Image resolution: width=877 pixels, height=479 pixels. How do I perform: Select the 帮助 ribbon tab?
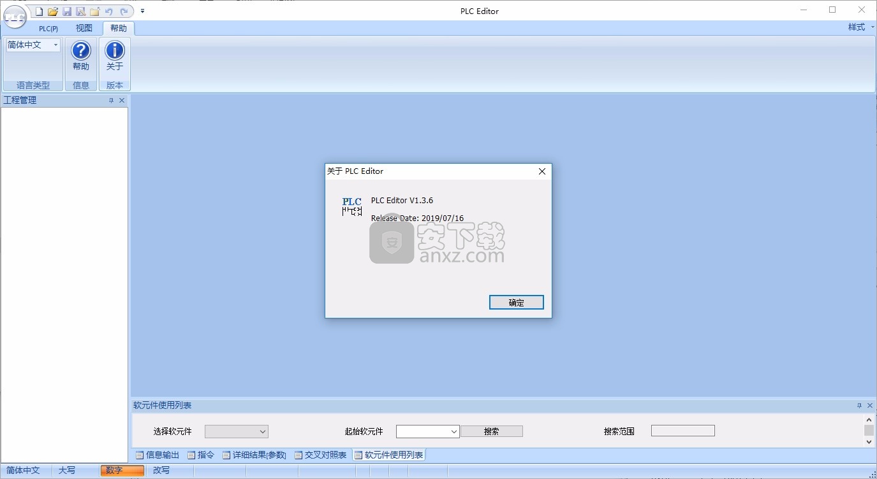pos(119,28)
